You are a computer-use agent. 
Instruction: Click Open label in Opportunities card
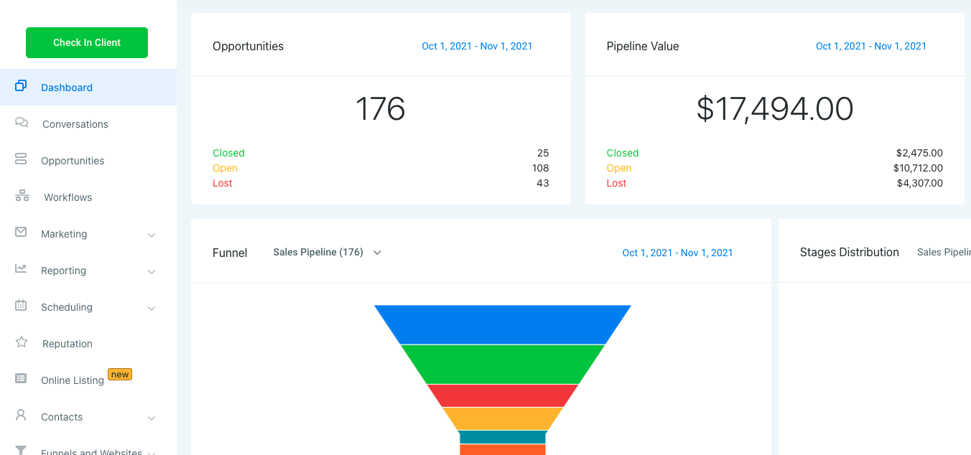(x=225, y=168)
